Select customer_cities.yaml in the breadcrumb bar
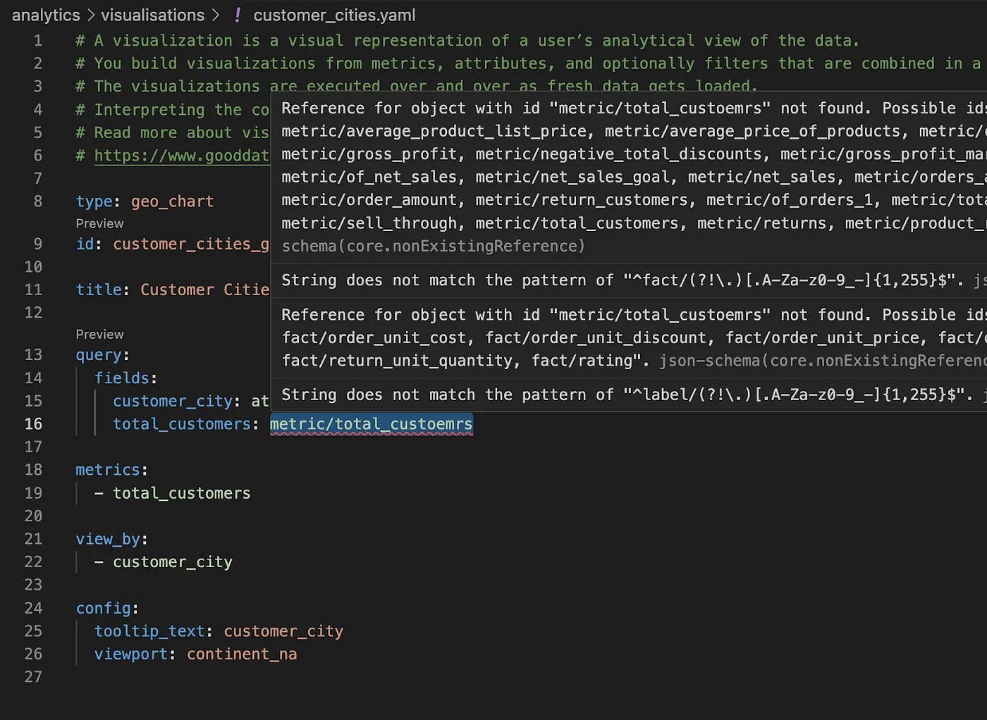The width and height of the screenshot is (987, 720). tap(334, 15)
